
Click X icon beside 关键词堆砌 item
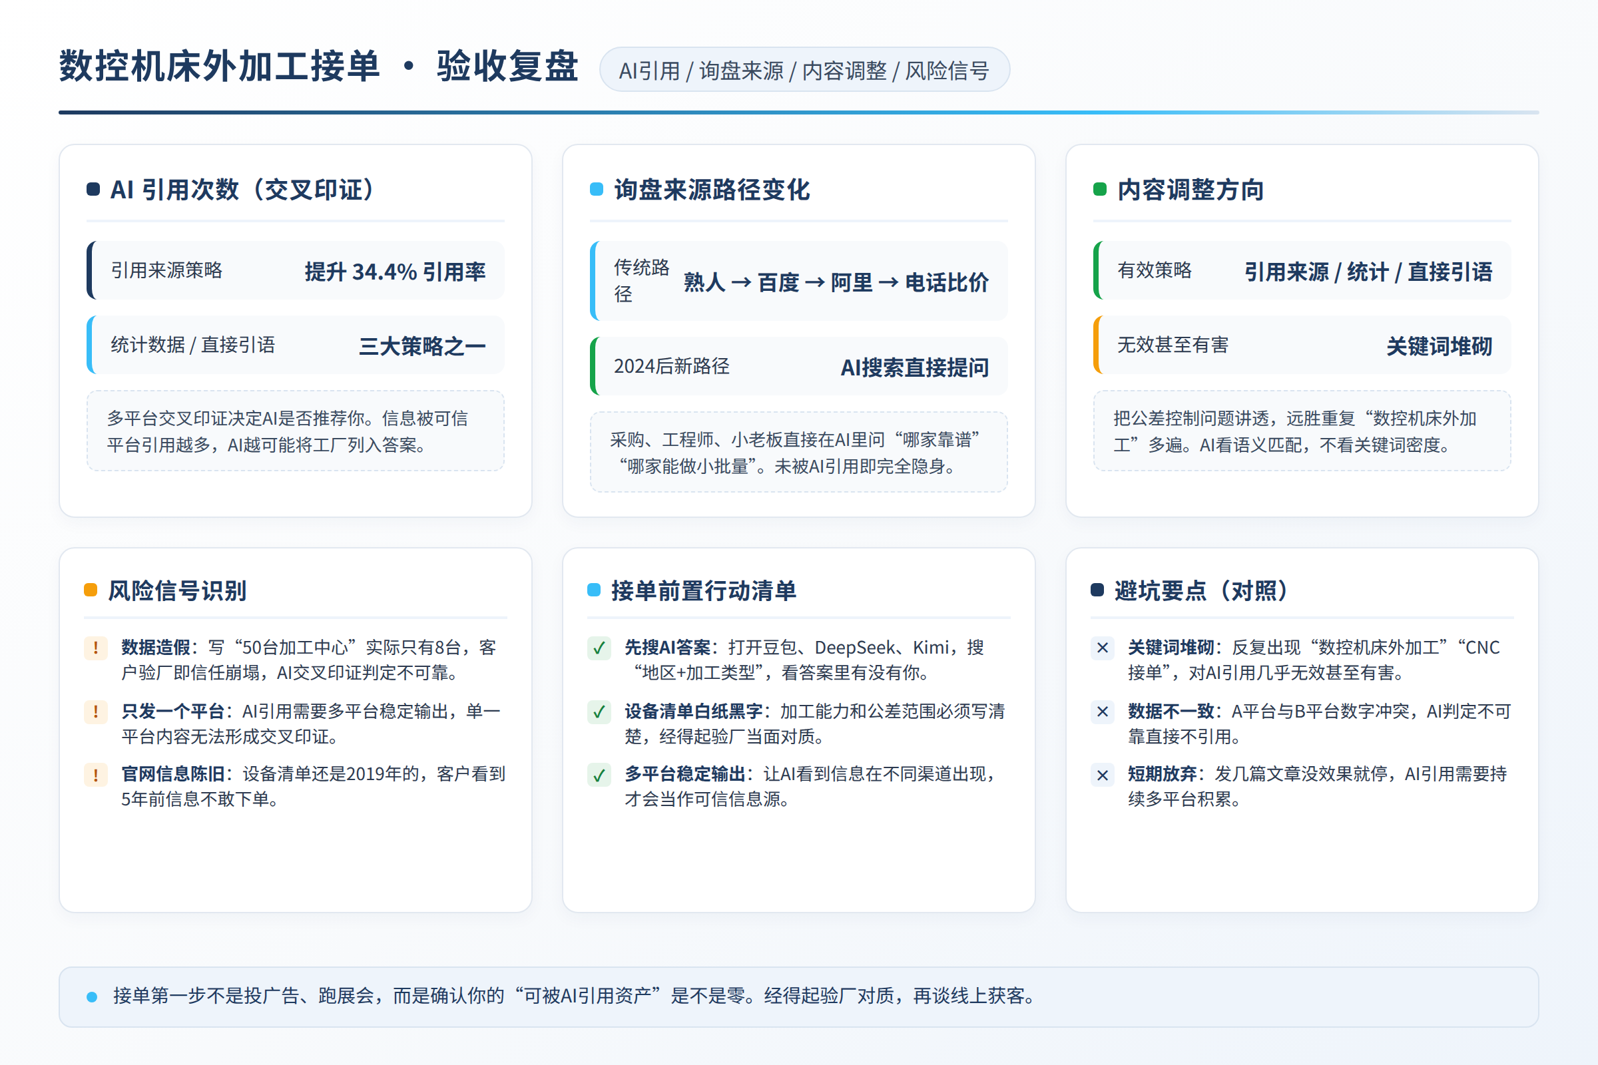click(x=1102, y=648)
